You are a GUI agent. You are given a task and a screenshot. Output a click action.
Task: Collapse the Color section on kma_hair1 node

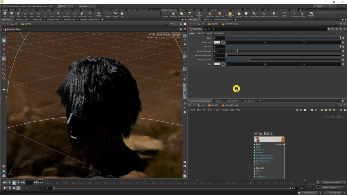[254, 144]
